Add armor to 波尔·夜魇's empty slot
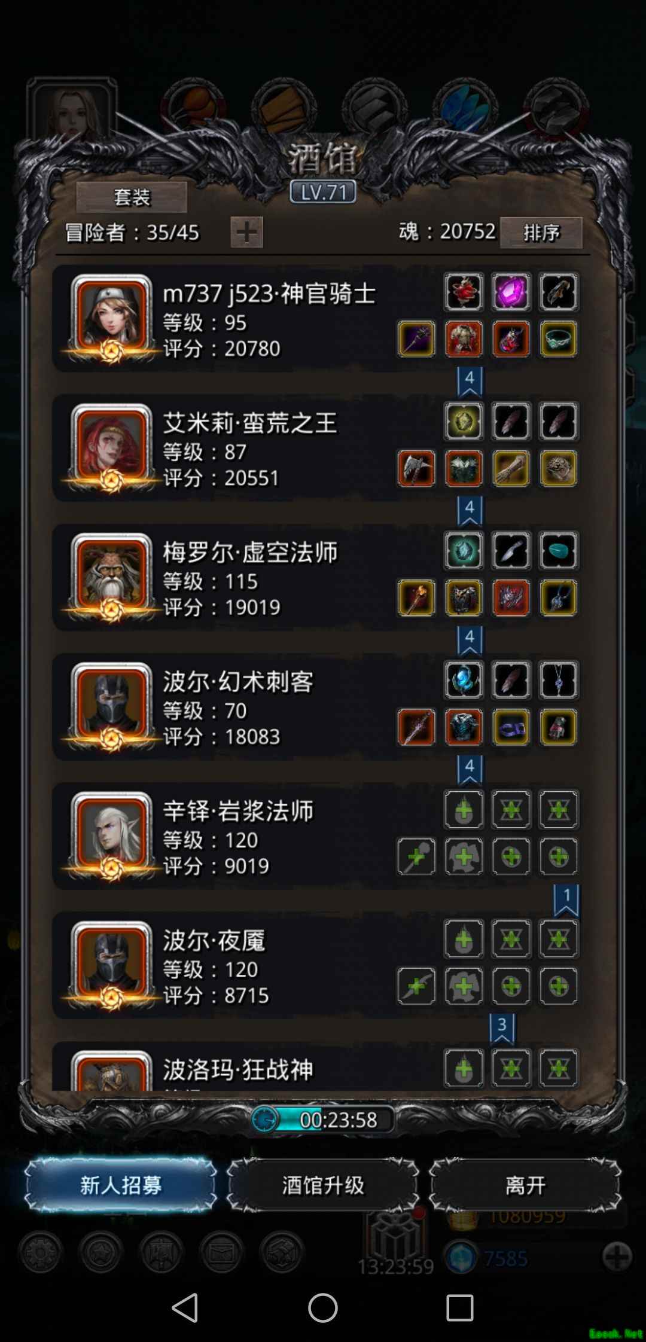 (464, 986)
